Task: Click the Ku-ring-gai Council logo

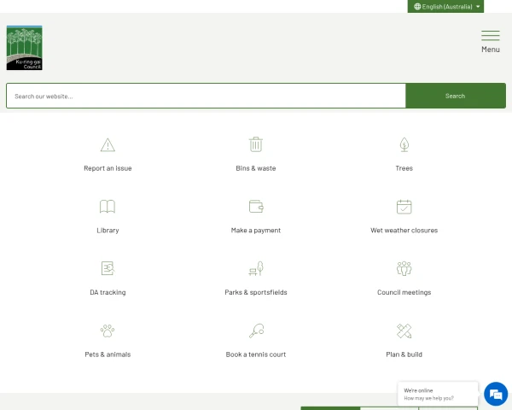Action: (25, 48)
